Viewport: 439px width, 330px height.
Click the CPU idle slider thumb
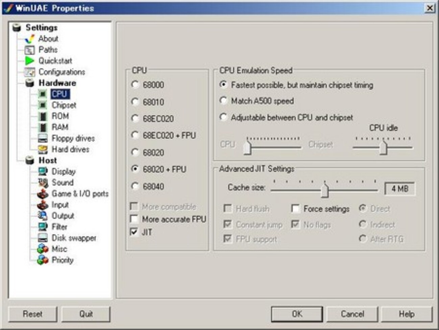(x=383, y=148)
